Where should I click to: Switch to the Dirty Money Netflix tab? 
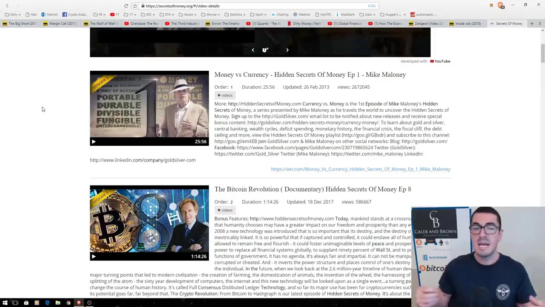pyautogui.click(x=304, y=23)
